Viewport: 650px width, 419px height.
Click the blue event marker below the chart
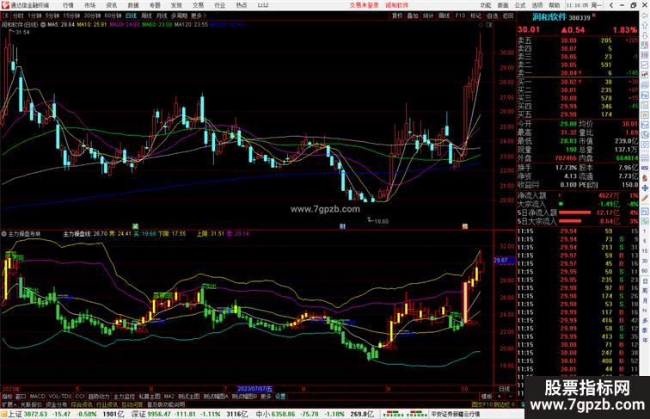342,226
